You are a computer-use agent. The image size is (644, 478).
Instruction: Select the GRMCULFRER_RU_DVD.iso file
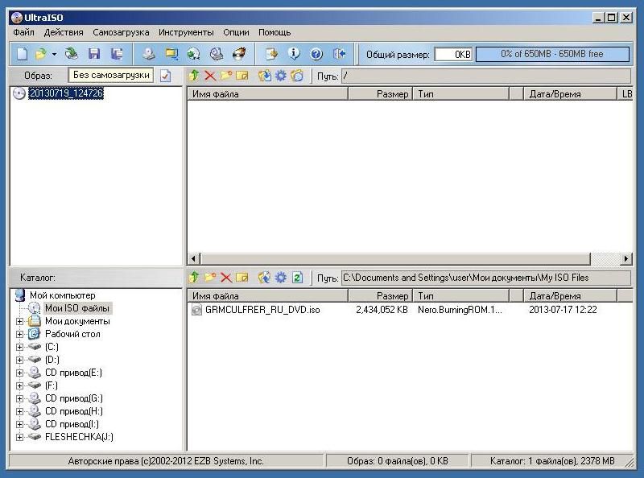pos(262,310)
